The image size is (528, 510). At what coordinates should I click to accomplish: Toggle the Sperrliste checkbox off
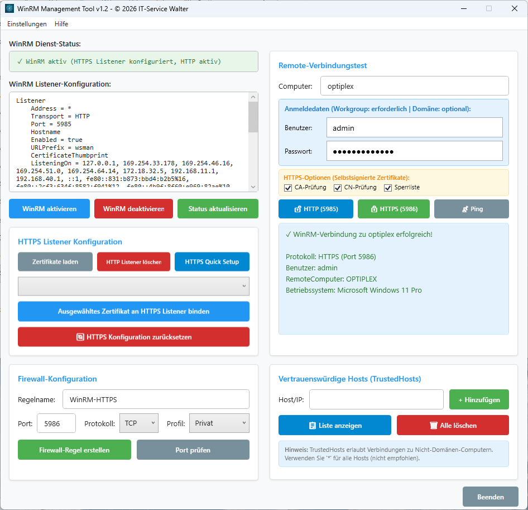388,188
